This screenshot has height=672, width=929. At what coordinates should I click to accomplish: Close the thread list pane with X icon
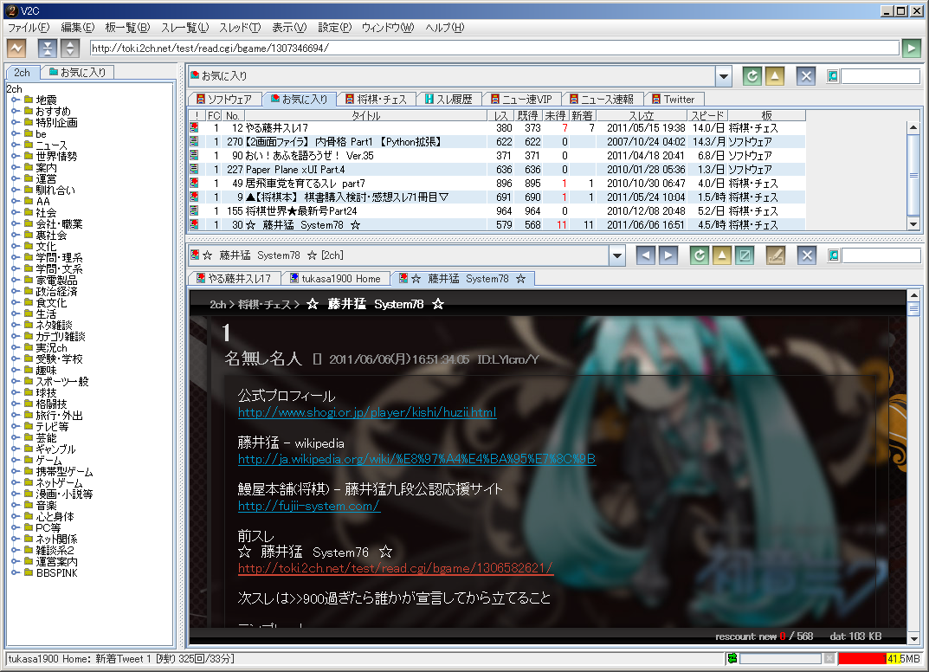[x=806, y=76]
